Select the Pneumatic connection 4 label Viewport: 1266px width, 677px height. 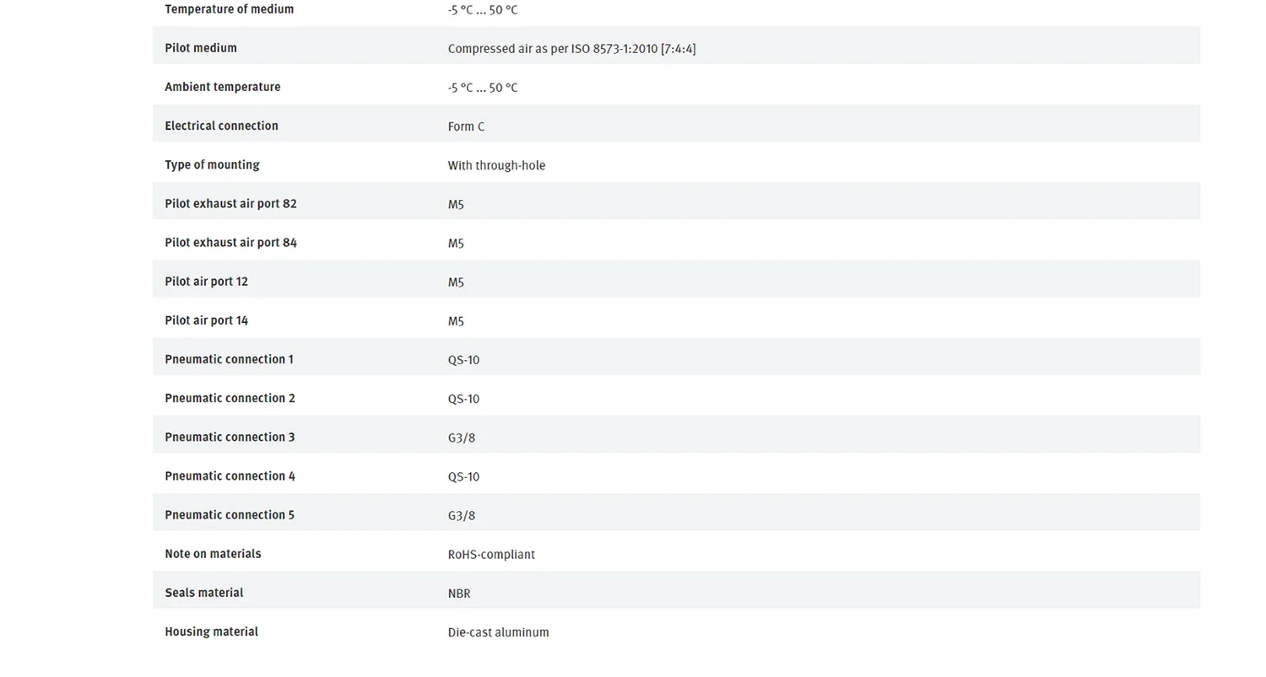230,476
